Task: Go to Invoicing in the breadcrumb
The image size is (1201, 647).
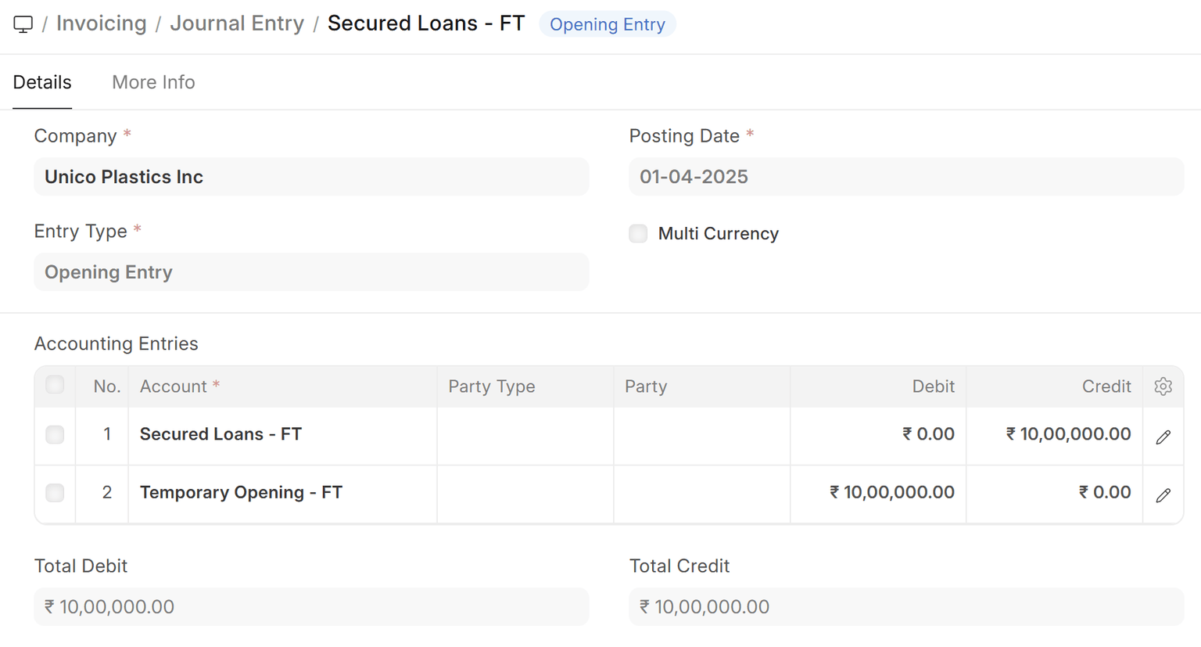Action: click(101, 23)
